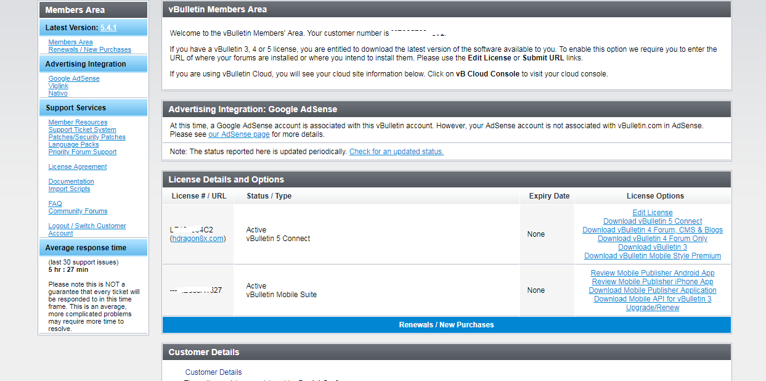This screenshot has width=766, height=381.
Task: Click blue Renewals / New Purchases bar
Action: click(x=446, y=325)
